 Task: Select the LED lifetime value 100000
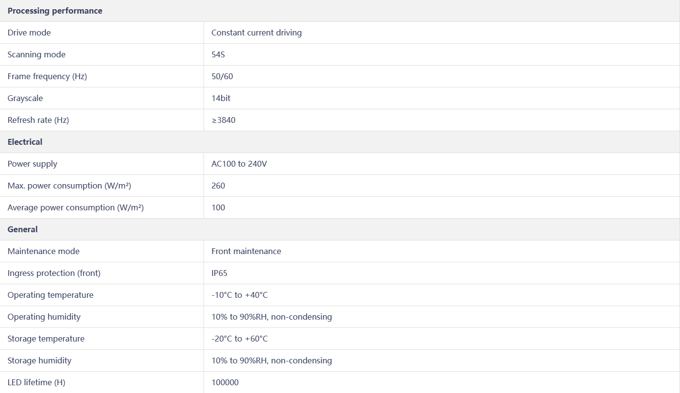coord(225,382)
